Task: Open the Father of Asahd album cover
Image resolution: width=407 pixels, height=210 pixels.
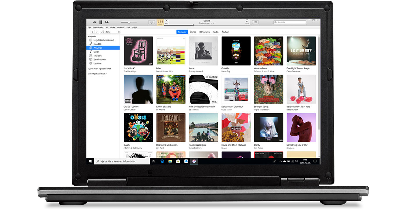Action: [x=171, y=89]
